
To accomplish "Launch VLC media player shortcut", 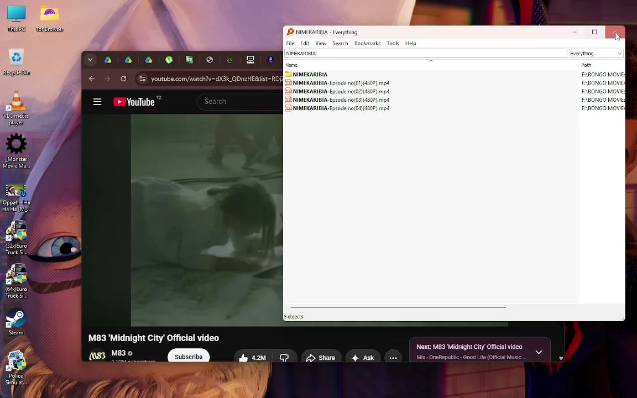I will pyautogui.click(x=16, y=108).
